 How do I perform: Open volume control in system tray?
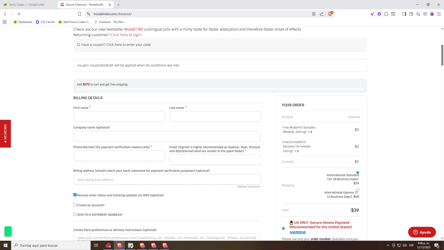coord(405,245)
